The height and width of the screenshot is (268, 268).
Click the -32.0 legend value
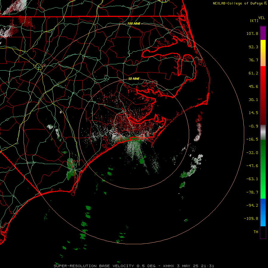click(x=252, y=153)
